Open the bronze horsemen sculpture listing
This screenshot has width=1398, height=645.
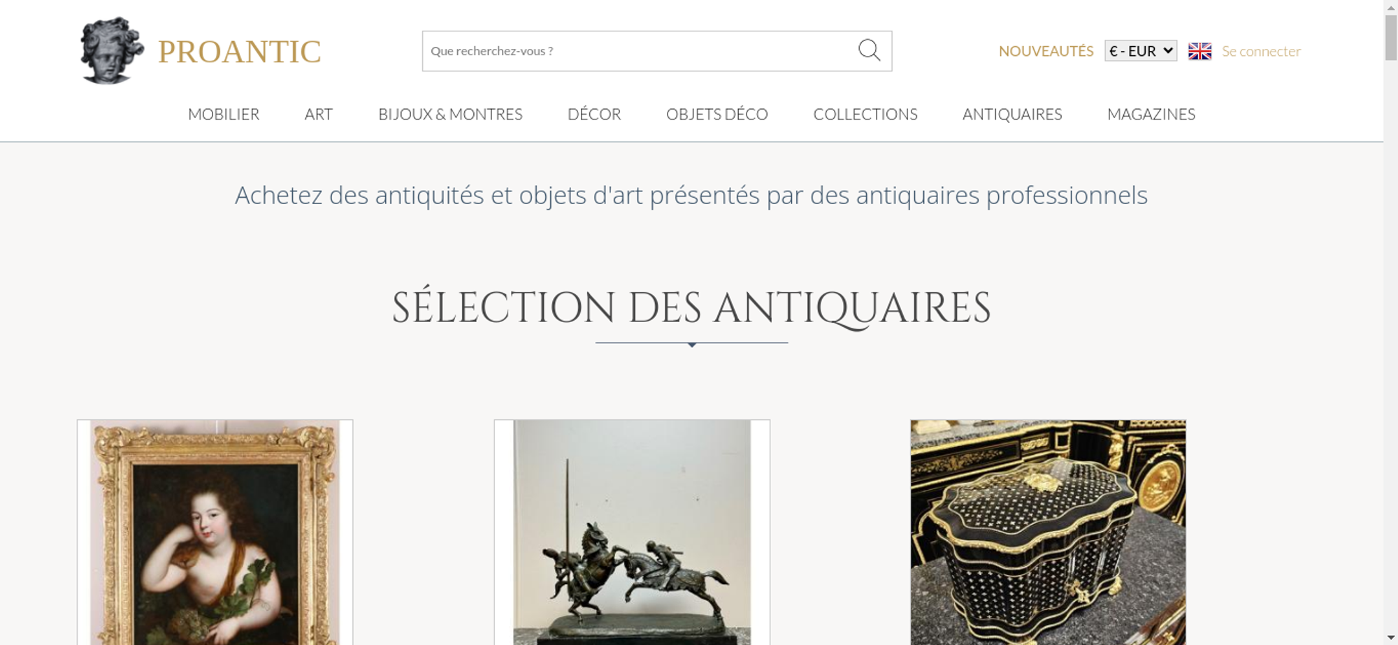(632, 532)
